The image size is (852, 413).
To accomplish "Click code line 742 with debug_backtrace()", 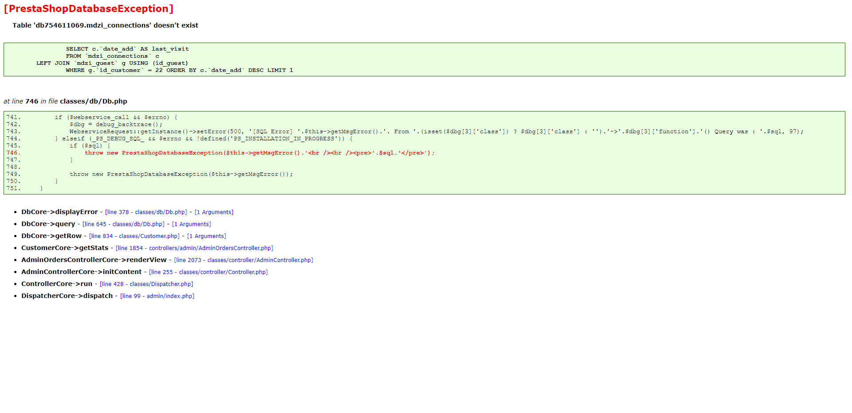I will (84, 124).
